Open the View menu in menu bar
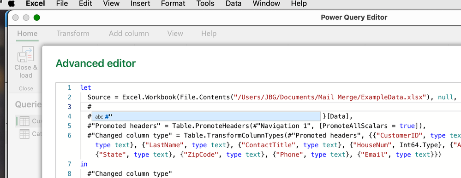The width and height of the screenshot is (461, 178). (111, 4)
